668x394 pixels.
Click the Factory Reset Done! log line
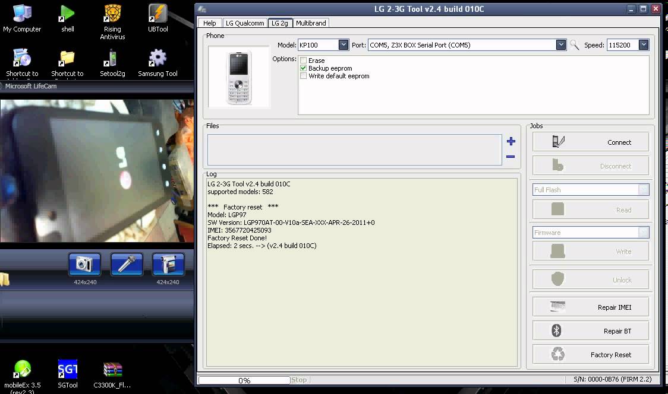pos(237,238)
